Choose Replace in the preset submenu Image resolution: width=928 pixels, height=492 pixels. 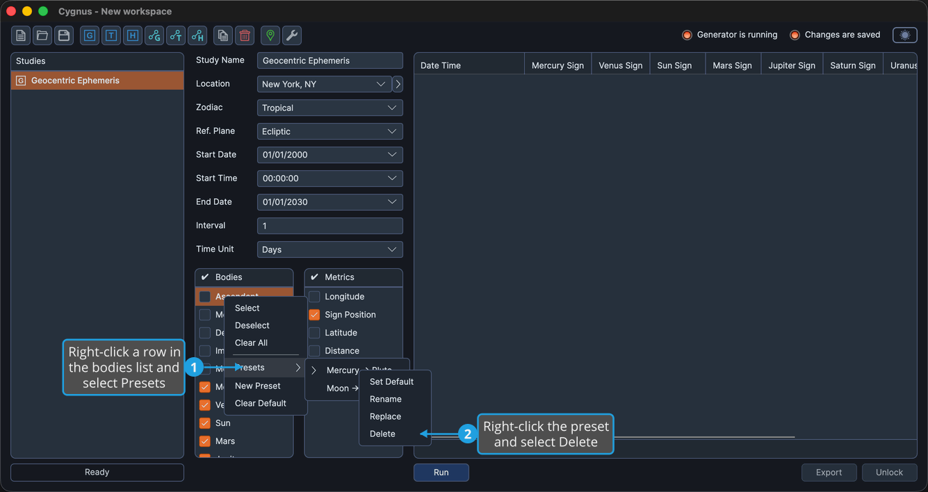(396, 417)
